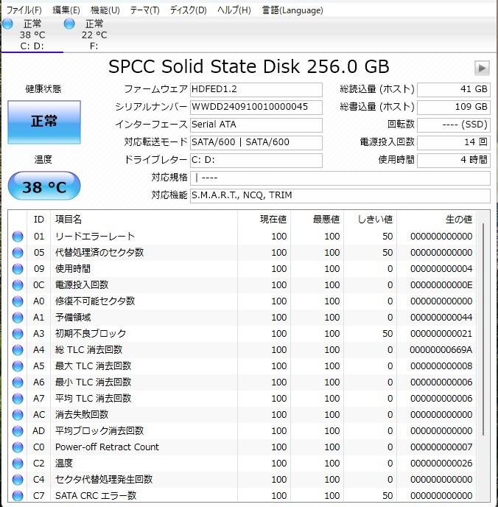
Task: Click the ID column header
Action: click(x=39, y=220)
